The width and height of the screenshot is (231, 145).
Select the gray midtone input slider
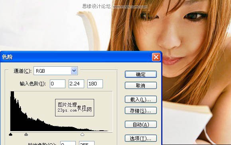26,134
